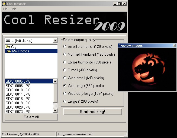The width and height of the screenshot is (177, 138).
Task: Select file SDC10018.JPG
Action: [x=29, y=99]
